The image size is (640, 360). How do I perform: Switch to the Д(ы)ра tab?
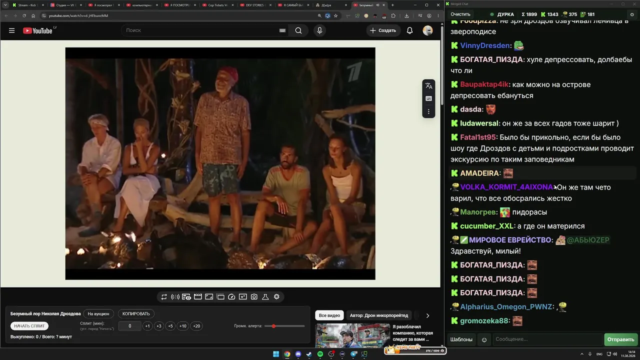331,5
